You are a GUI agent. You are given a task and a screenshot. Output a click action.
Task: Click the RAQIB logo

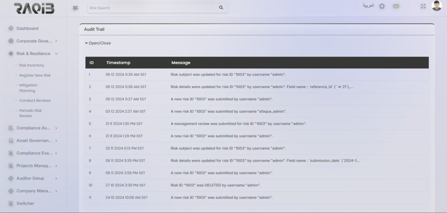[x=34, y=8]
